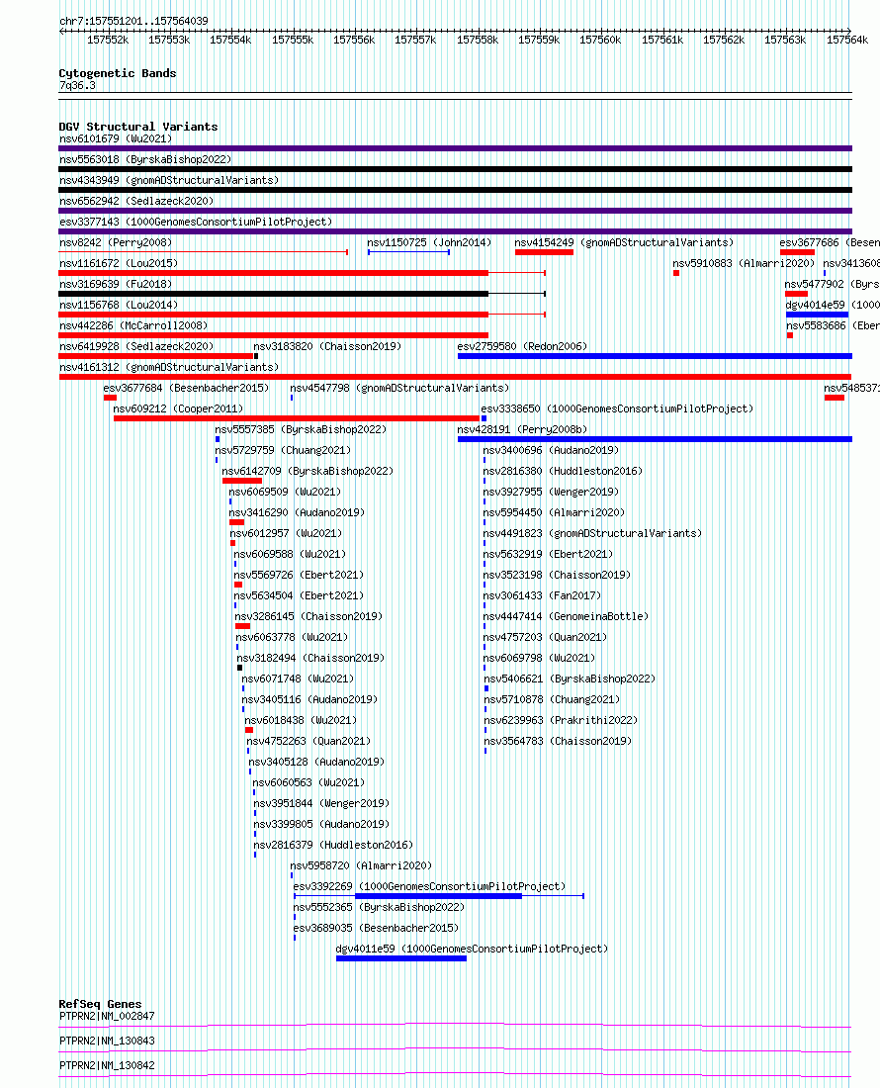This screenshot has height=1088, width=880.
Task: Click the DGV Structural Variants track title
Action: [x=138, y=128]
